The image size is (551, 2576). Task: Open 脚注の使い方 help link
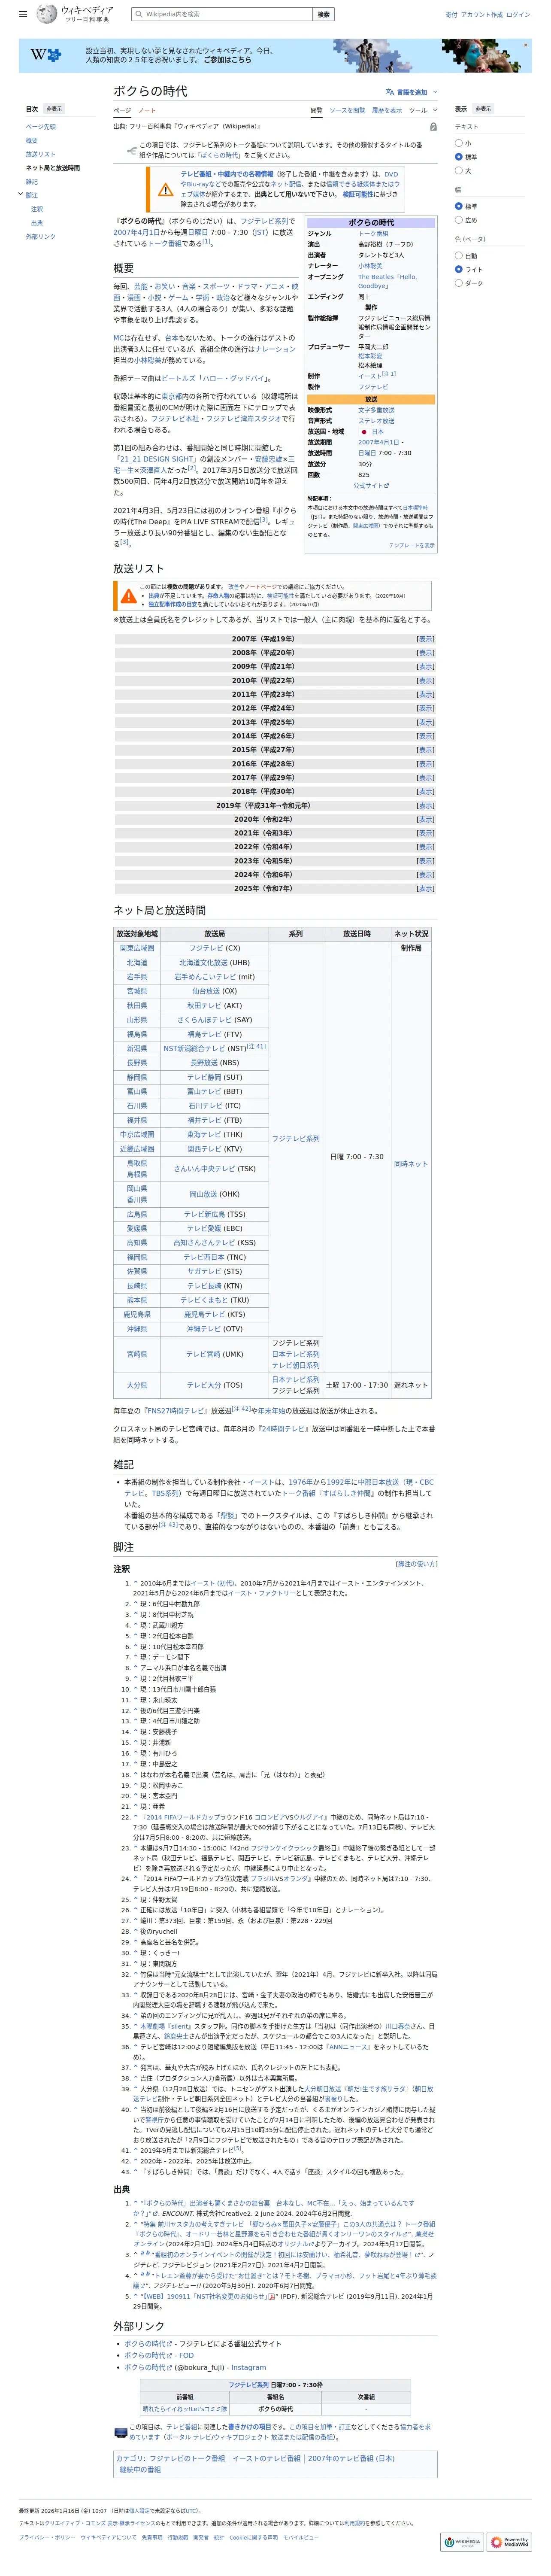tap(417, 1564)
